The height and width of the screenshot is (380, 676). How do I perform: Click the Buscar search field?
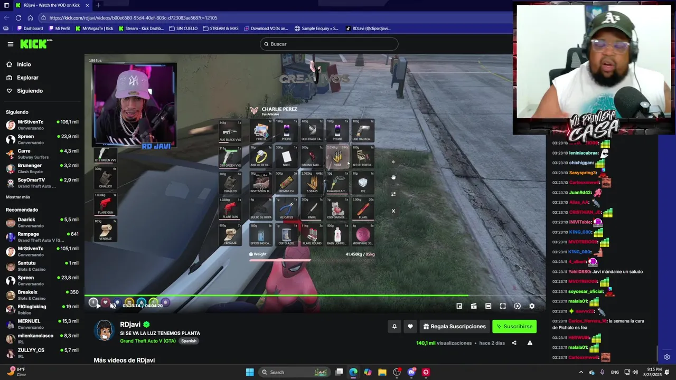328,44
